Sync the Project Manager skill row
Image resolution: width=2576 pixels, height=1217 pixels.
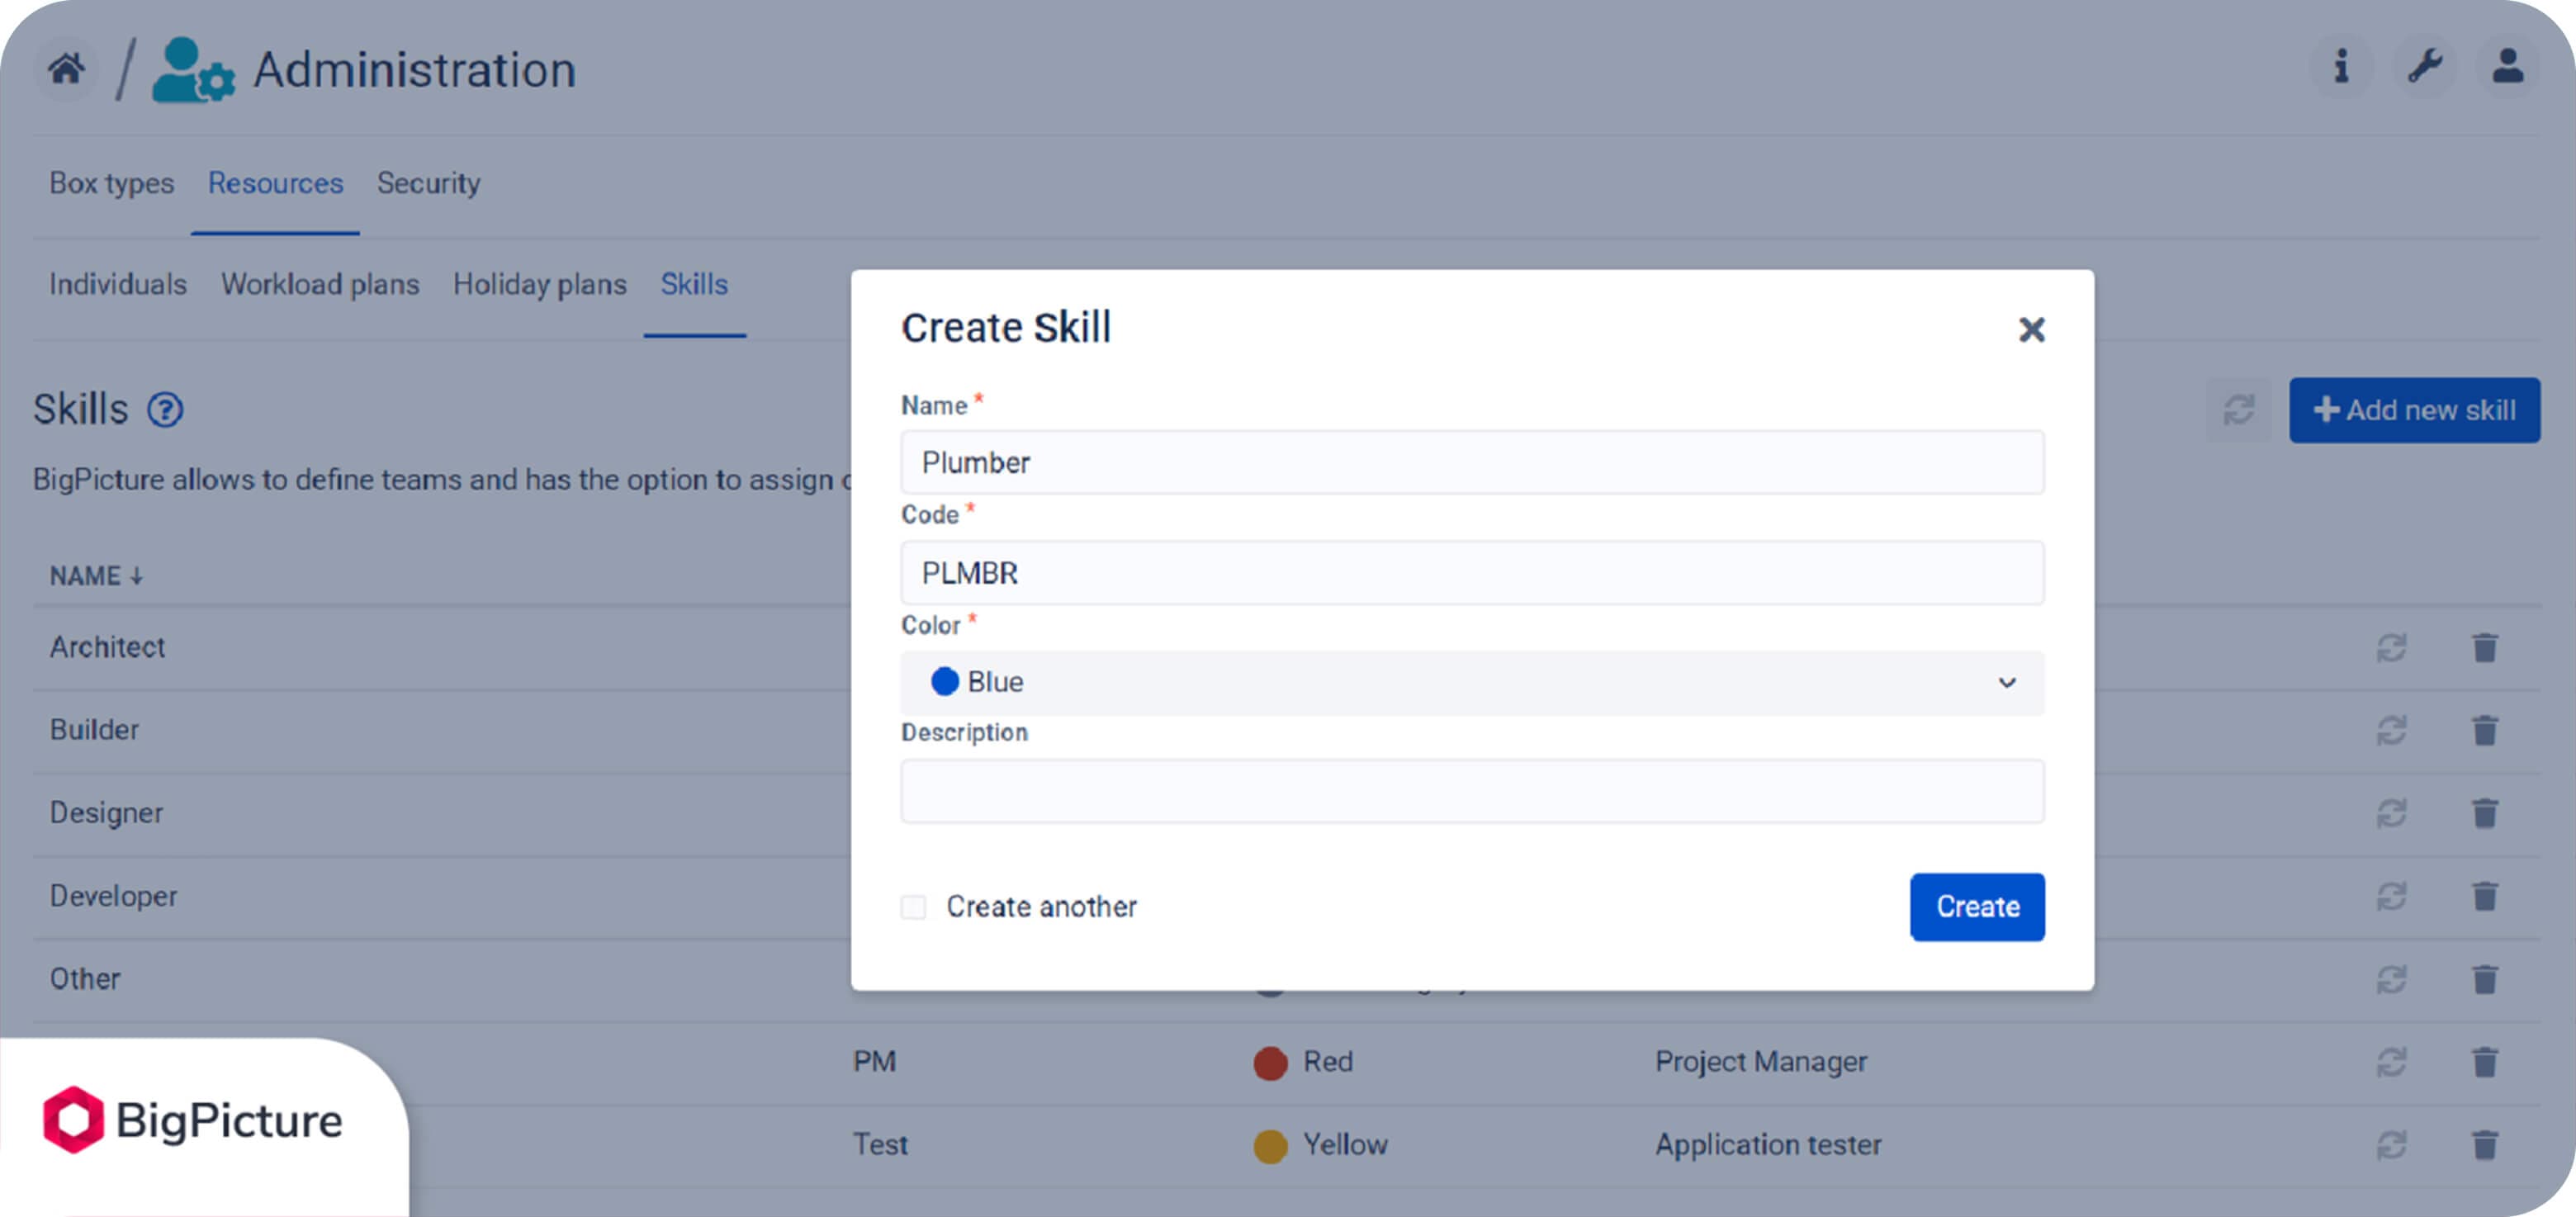(x=2391, y=1062)
